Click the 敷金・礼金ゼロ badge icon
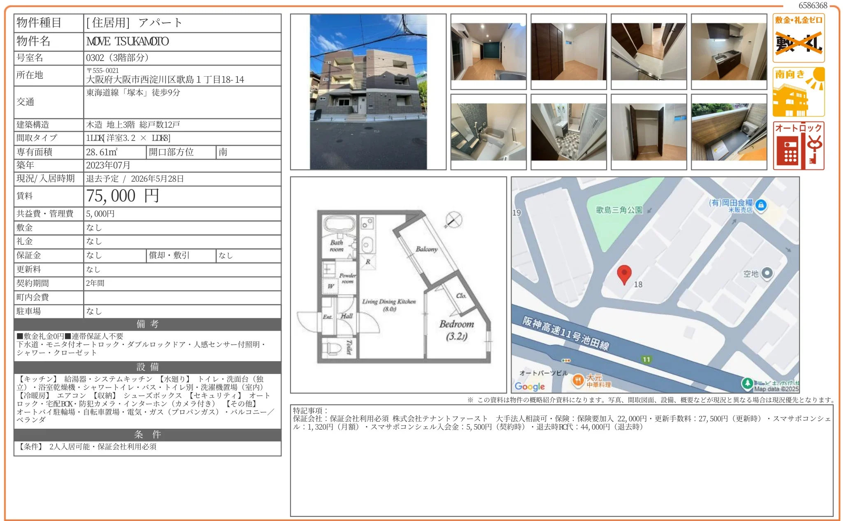The image size is (846, 521). [798, 38]
